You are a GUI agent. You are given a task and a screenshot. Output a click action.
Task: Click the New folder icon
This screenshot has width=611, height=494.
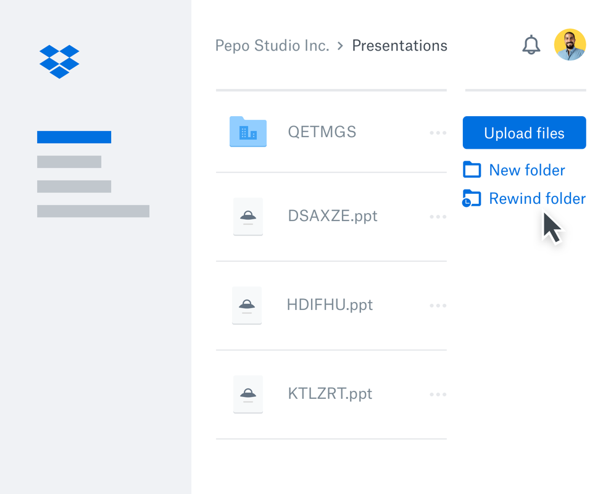(472, 170)
